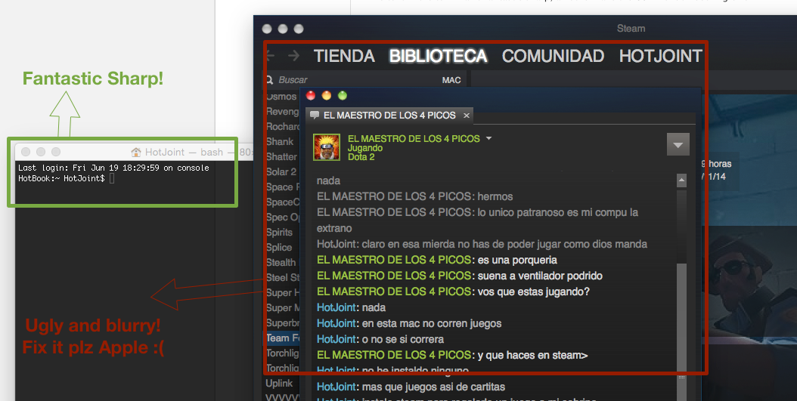
Task: Click the chat message 'vos que estas jugando?'
Action: click(534, 291)
